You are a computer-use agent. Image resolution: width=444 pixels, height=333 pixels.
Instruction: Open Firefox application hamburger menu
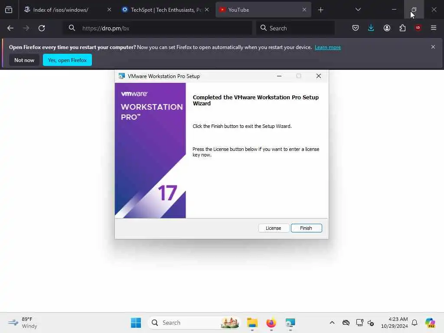(x=434, y=28)
